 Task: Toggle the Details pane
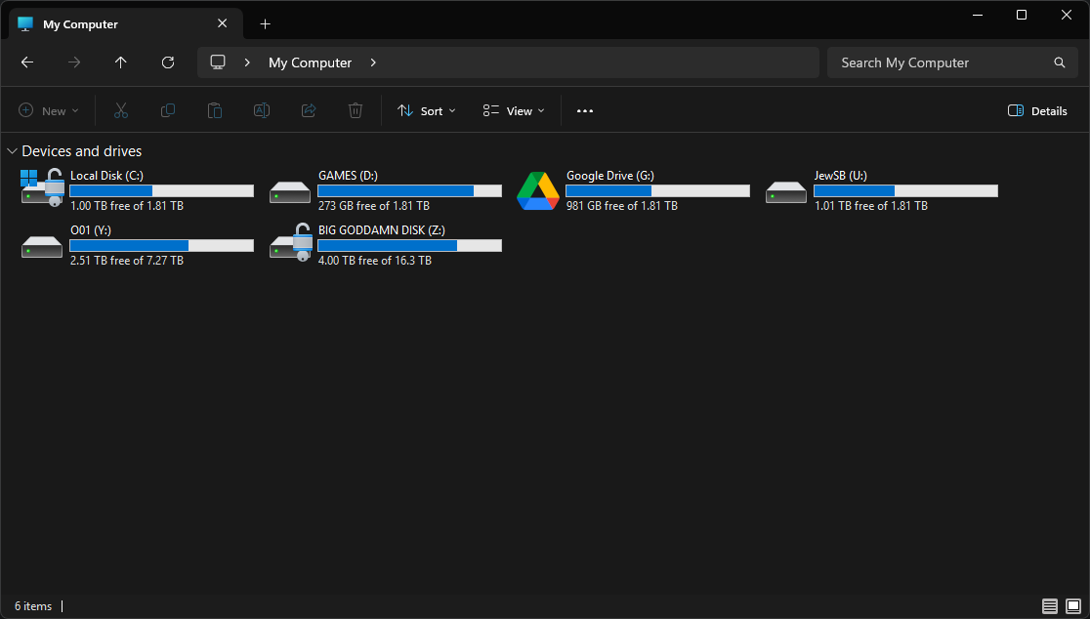point(1037,110)
